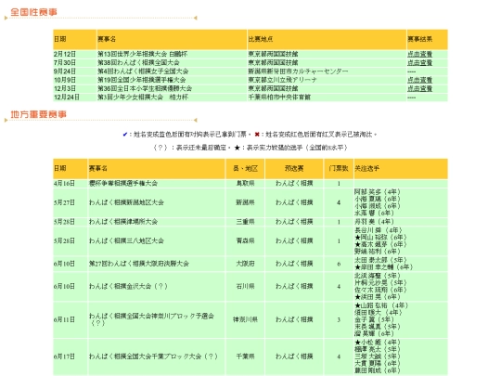Screen dimensions: 501x376
Task: Click the 神奈川県 prefecture cell
Action: pos(245,319)
